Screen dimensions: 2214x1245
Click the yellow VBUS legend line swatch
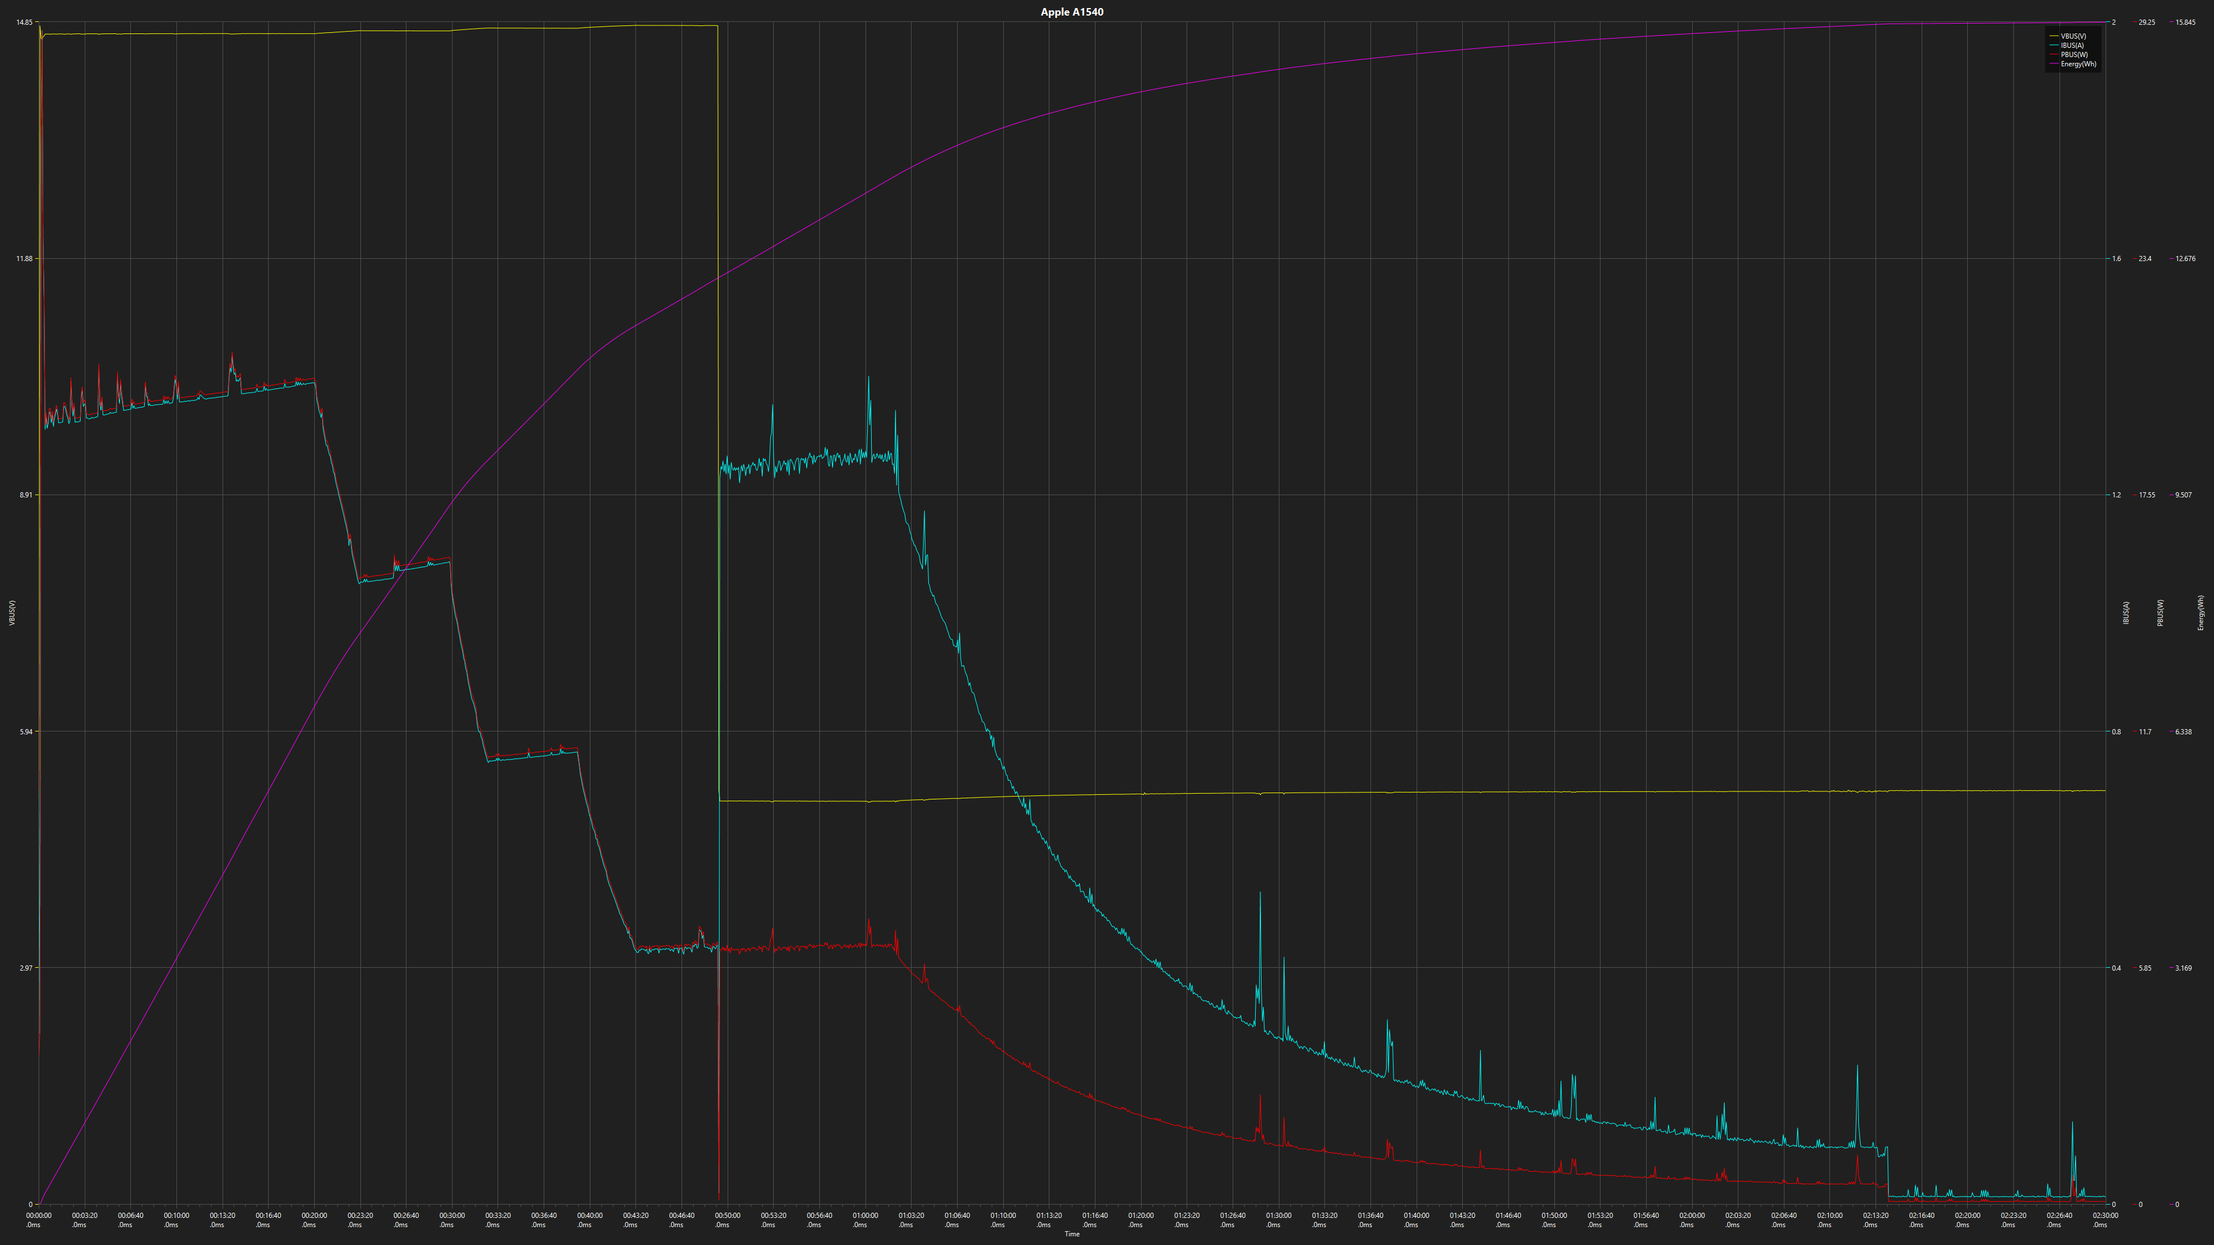pyautogui.click(x=2054, y=36)
